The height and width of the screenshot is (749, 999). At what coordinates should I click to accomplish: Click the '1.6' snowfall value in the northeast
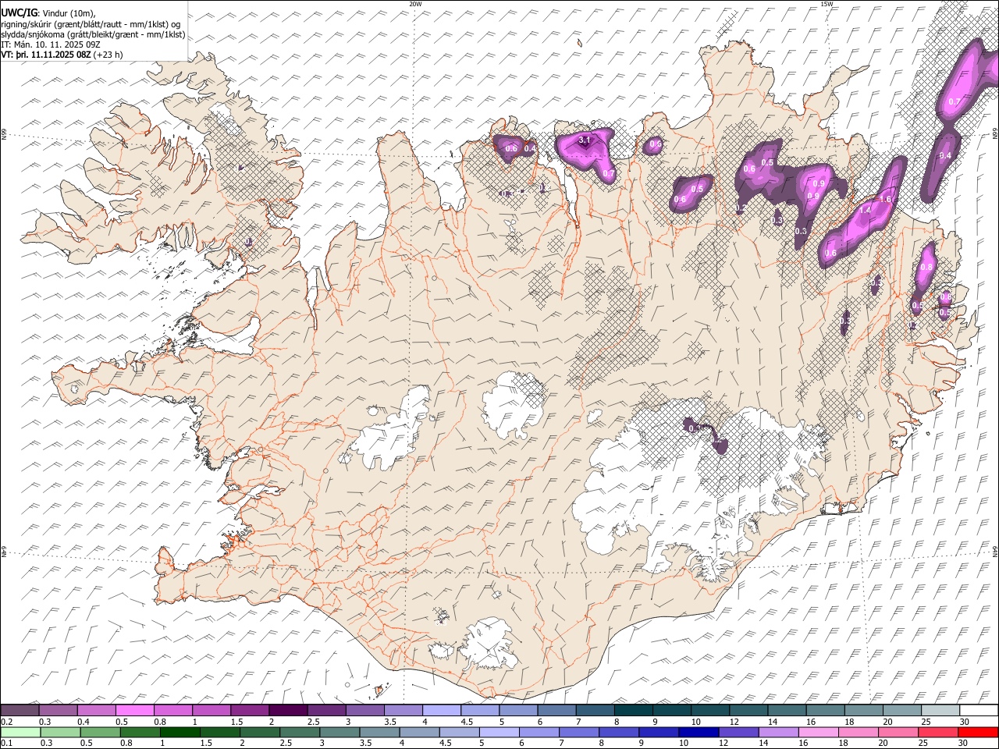[885, 200]
